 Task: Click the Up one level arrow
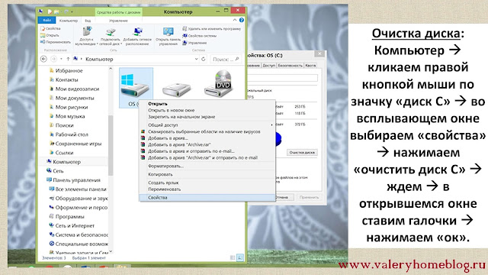[68, 59]
